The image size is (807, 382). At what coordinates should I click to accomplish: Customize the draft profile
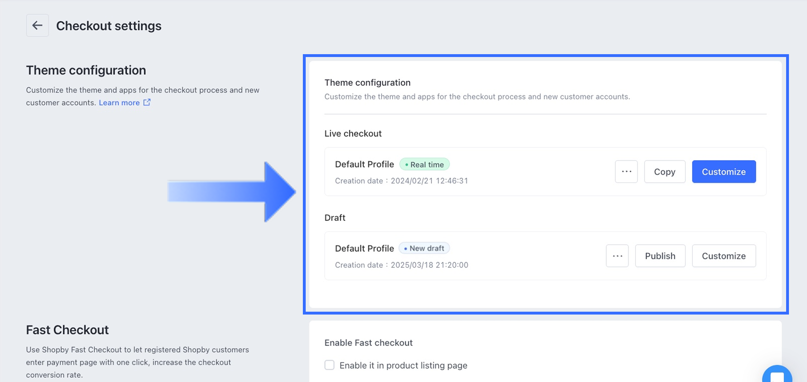coord(723,256)
